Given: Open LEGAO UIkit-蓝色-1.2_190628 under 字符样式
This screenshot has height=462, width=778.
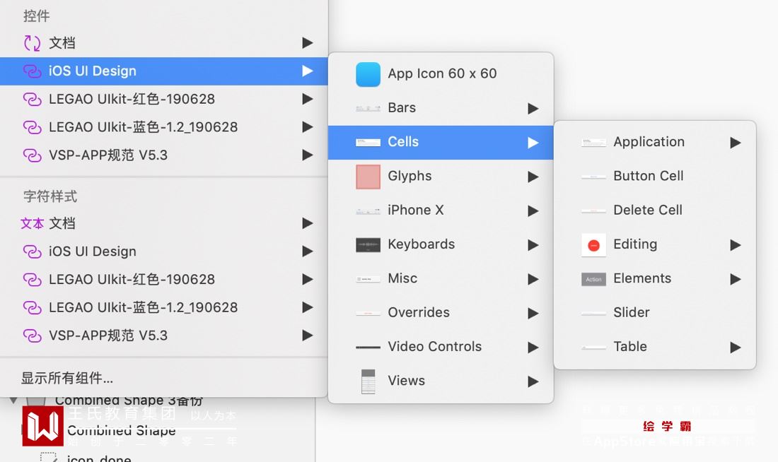Looking at the screenshot, I should click(164, 308).
